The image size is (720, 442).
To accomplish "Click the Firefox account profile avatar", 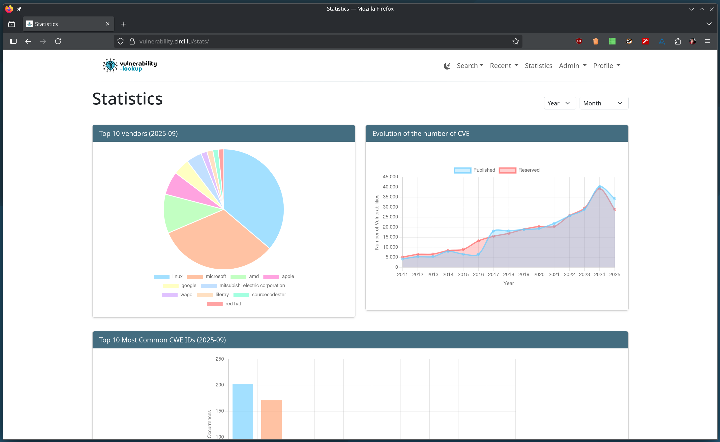I will point(693,41).
